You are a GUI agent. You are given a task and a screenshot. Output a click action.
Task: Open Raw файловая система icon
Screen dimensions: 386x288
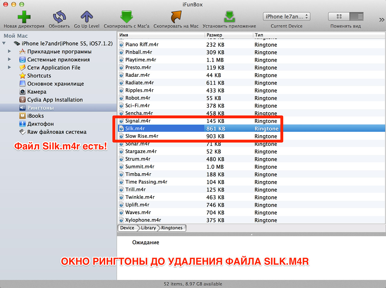[x=22, y=132]
